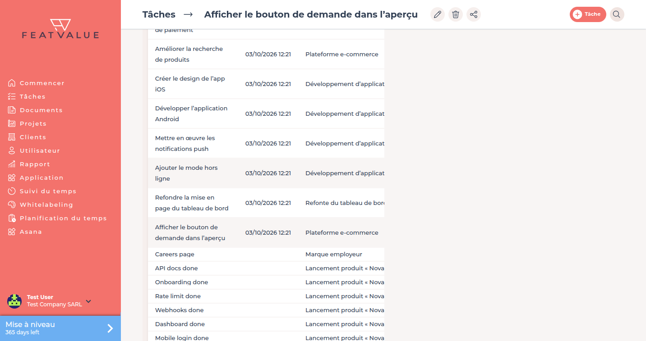
Task: Select task "Améliorer la recherche de produits"
Action: (x=266, y=54)
